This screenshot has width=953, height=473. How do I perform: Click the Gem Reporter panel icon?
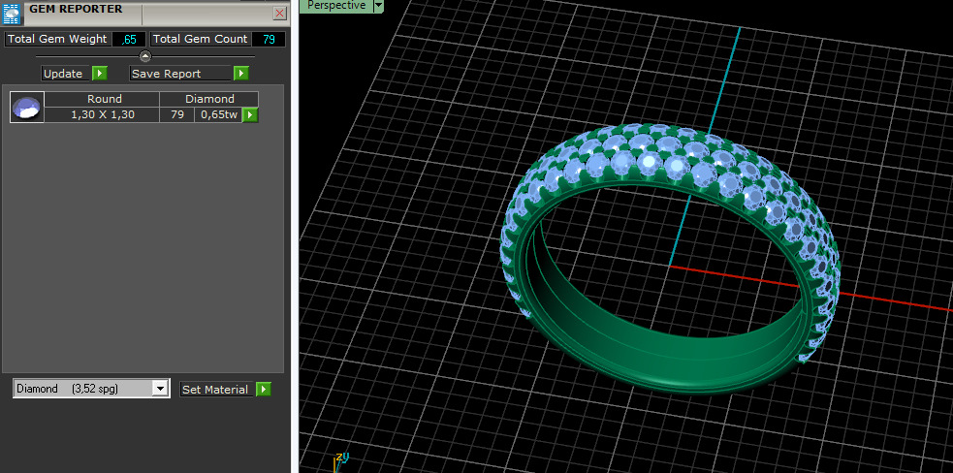(x=13, y=13)
